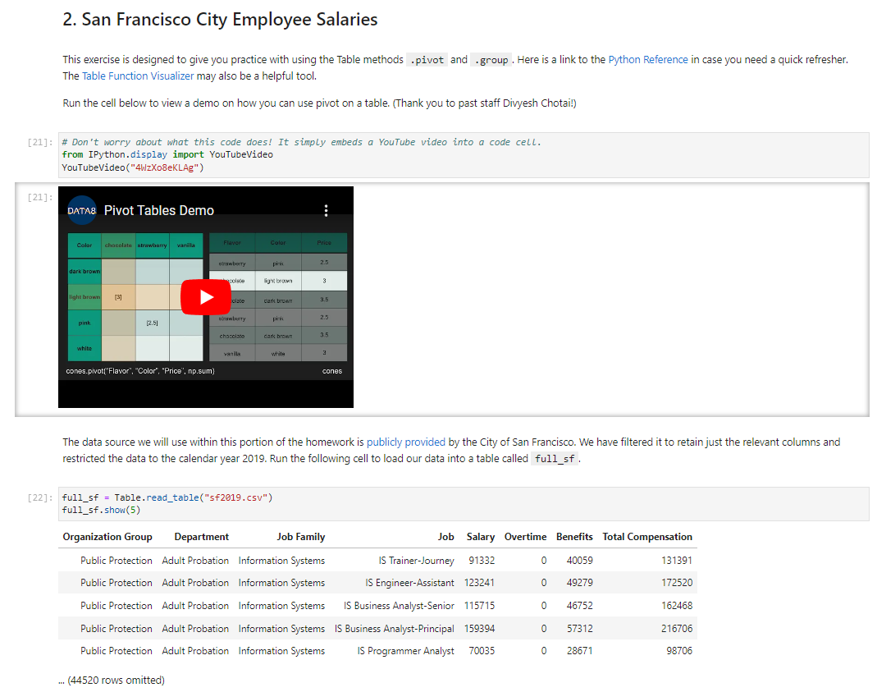Click the cones.pivot caption in the video thumbnail
Viewport: 877px width, 692px height.
pyautogui.click(x=139, y=371)
